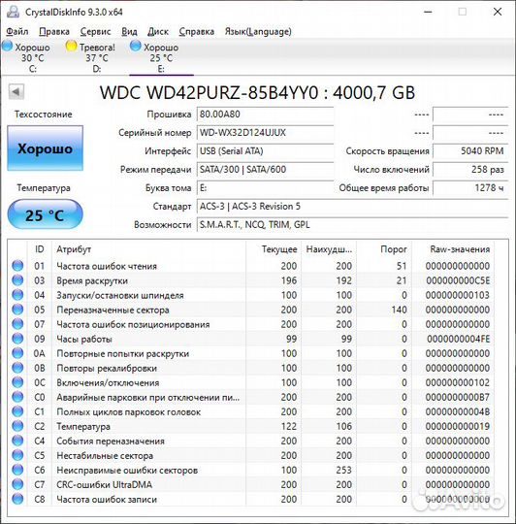Click status orb for attribute C2 temperature
Screen dimensions: 516x524
17,426
